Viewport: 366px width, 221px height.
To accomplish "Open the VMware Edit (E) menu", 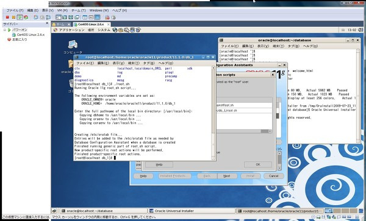I will click(33, 10).
